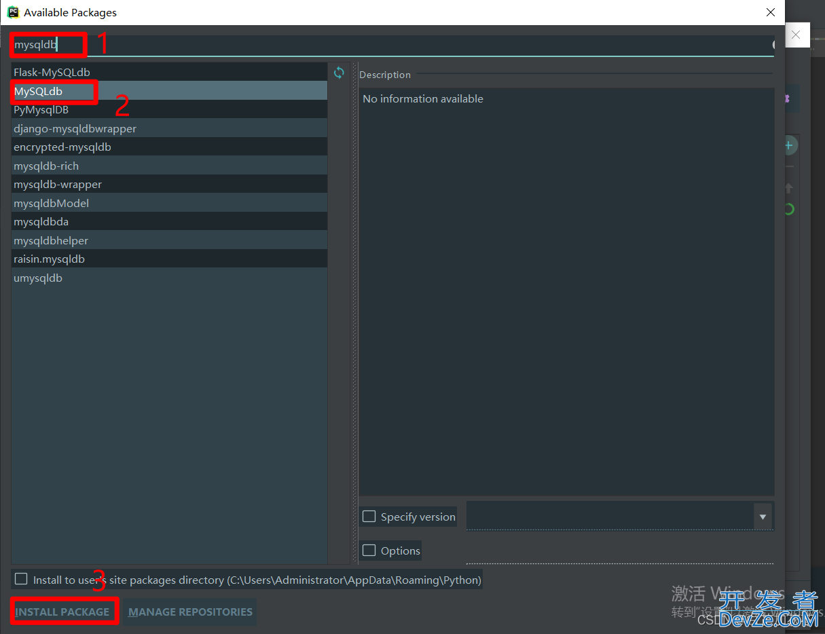This screenshot has height=634, width=825.
Task: Select mysqldb-rich package
Action: [169, 166]
